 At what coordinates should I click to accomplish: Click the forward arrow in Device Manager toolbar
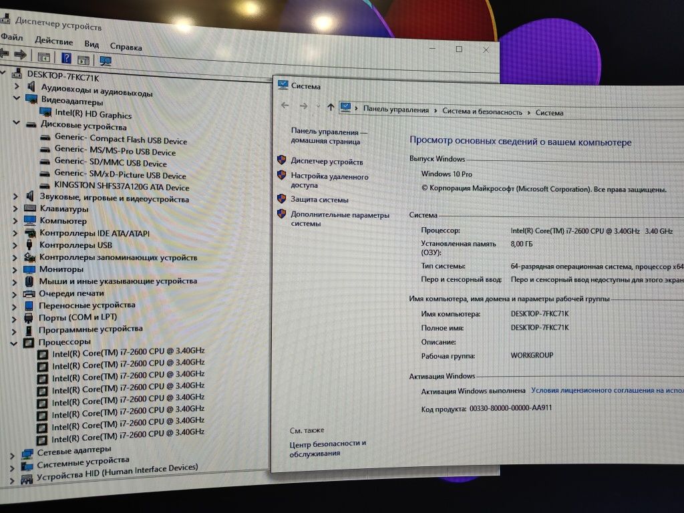click(x=20, y=55)
